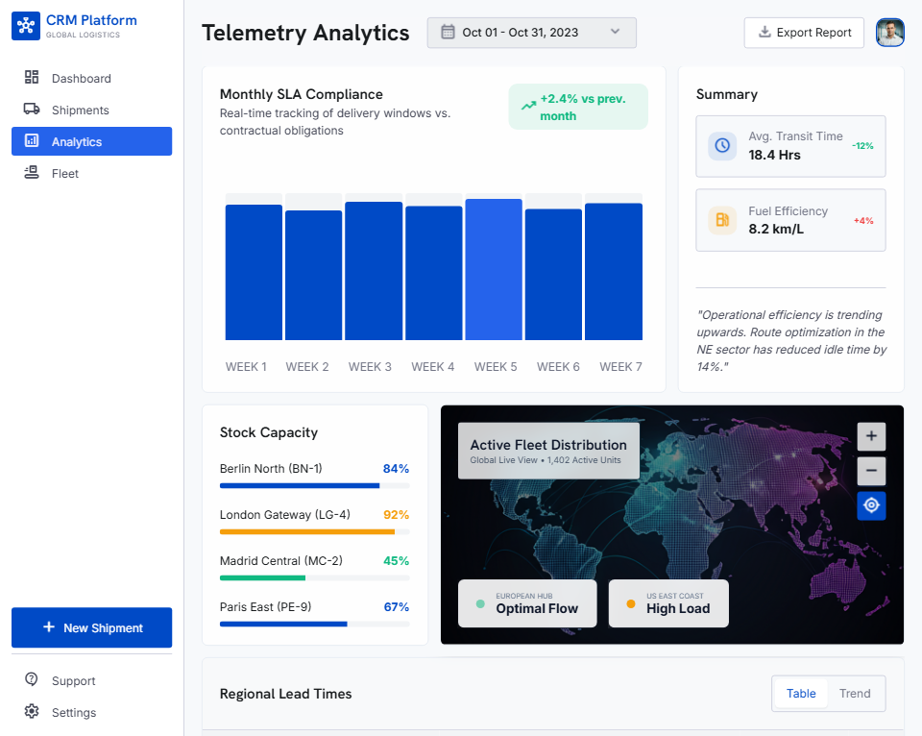Click the Week 5 bar in chart
This screenshot has width=922, height=736.
pyautogui.click(x=494, y=269)
